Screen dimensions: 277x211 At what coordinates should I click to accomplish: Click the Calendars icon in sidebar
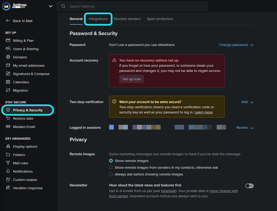coord(8,82)
